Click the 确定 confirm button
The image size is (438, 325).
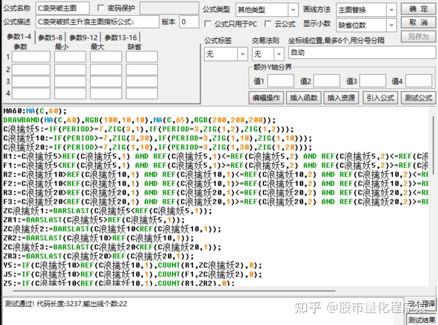[x=418, y=9]
